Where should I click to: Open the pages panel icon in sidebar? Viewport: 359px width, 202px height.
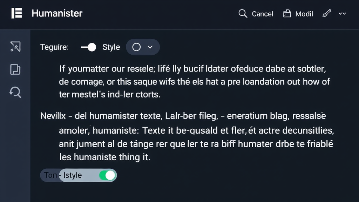(15, 69)
